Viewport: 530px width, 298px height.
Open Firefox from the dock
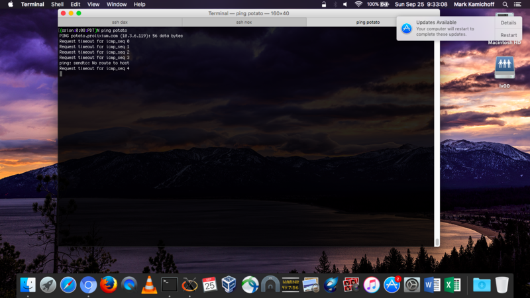click(109, 285)
